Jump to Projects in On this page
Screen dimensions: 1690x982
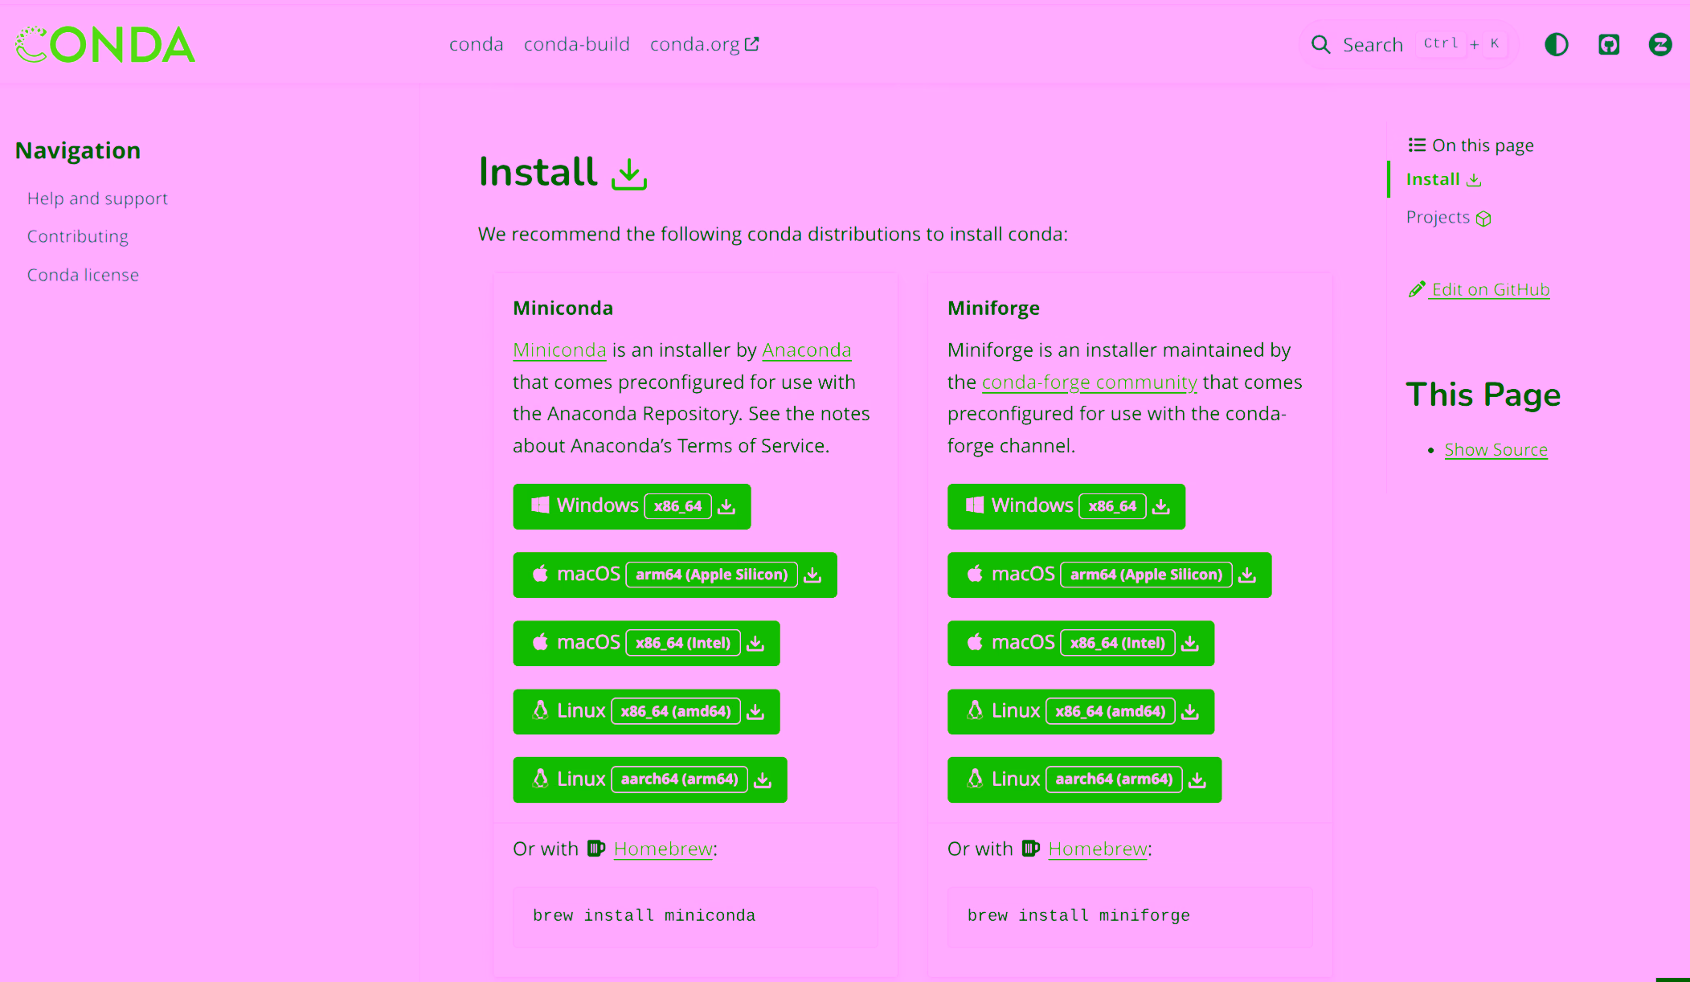1448,217
